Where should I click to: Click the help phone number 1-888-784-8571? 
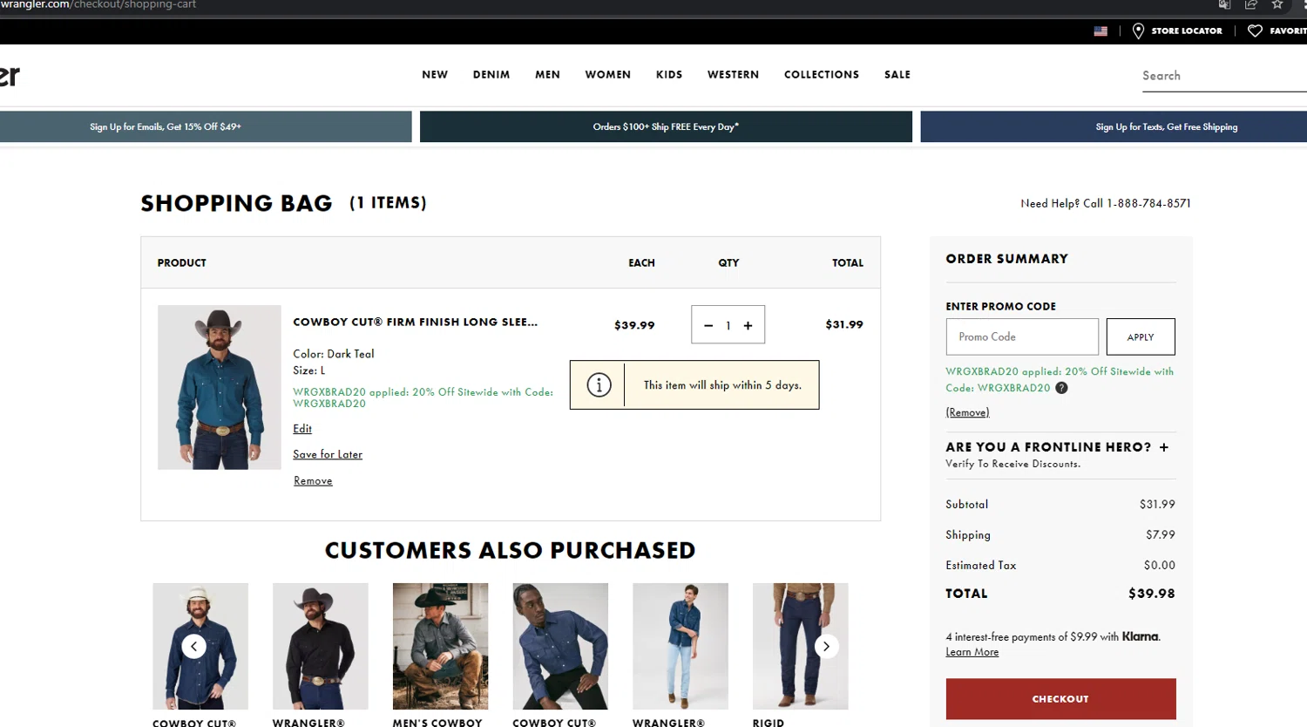[1148, 203]
